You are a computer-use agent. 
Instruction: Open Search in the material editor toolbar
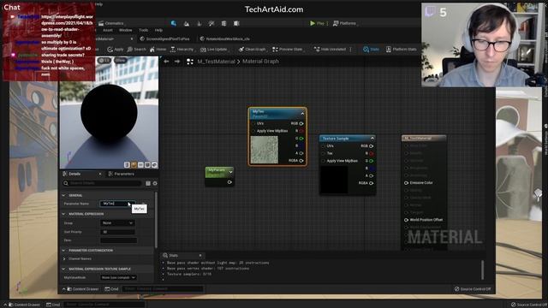tap(137, 50)
